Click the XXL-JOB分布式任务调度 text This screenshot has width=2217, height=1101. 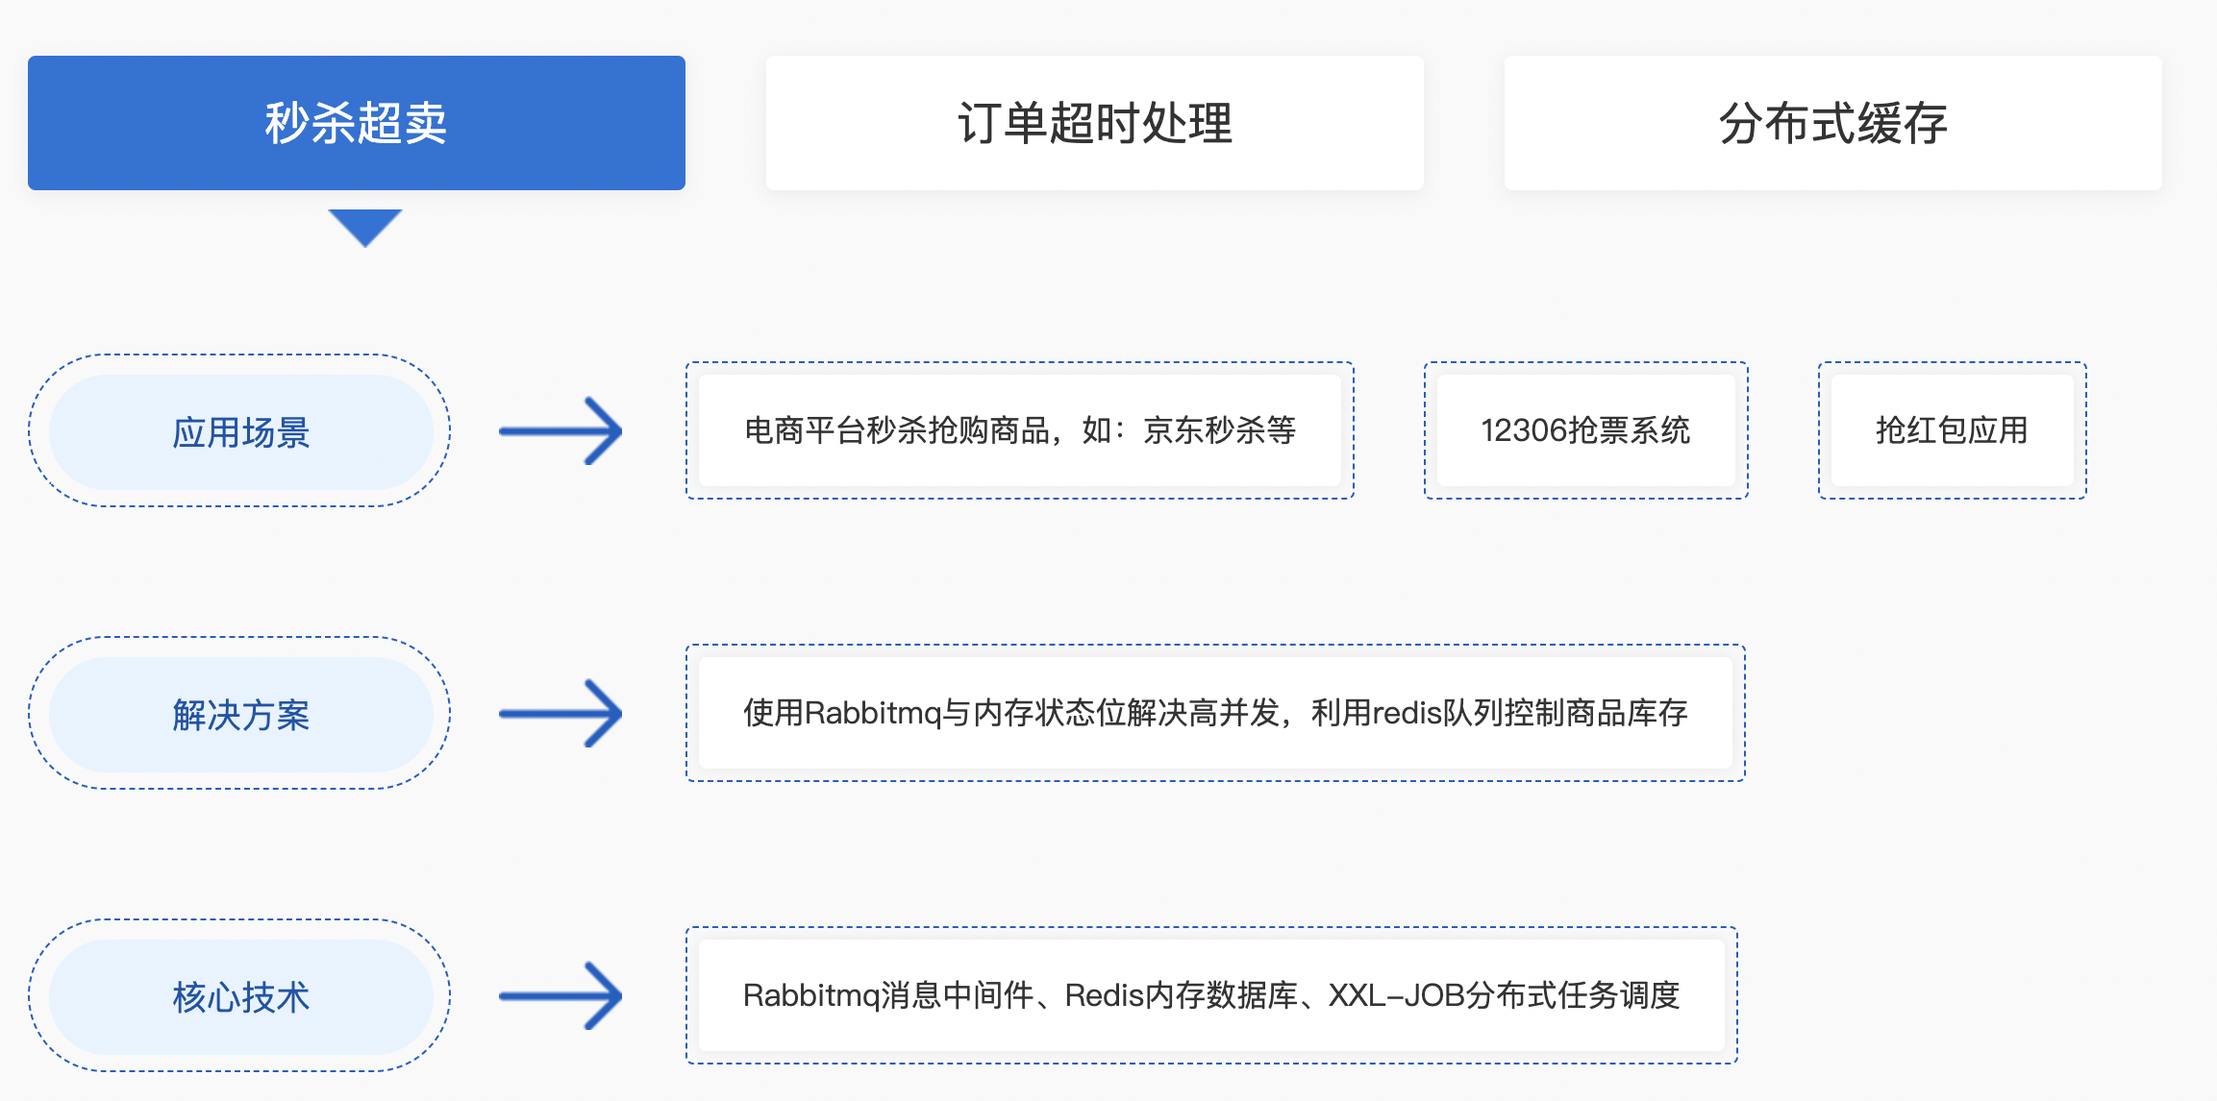1504,995
